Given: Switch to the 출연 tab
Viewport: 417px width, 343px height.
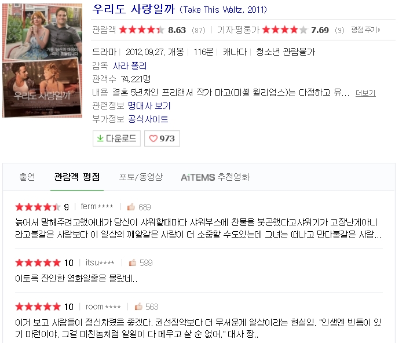Looking at the screenshot, I should pyautogui.click(x=27, y=177).
